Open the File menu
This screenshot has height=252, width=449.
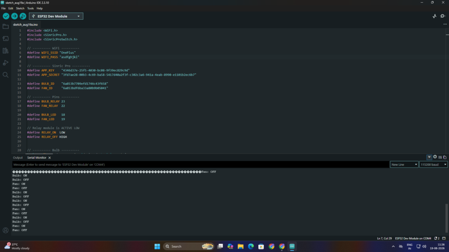[x=4, y=8]
